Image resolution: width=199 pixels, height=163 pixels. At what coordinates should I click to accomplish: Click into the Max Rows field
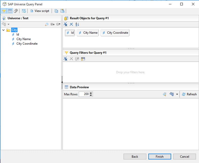point(84,94)
